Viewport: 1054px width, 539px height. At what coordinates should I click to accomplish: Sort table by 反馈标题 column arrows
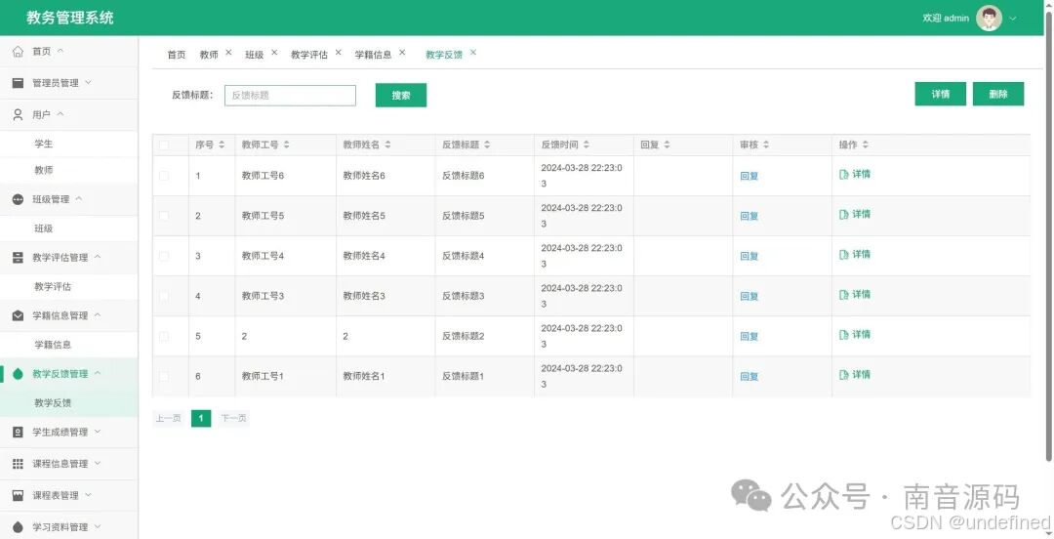point(487,145)
